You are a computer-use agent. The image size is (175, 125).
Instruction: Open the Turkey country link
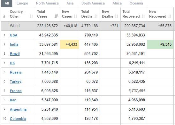16,82
